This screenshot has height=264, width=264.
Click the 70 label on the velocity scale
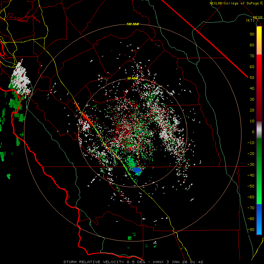(252, 56)
